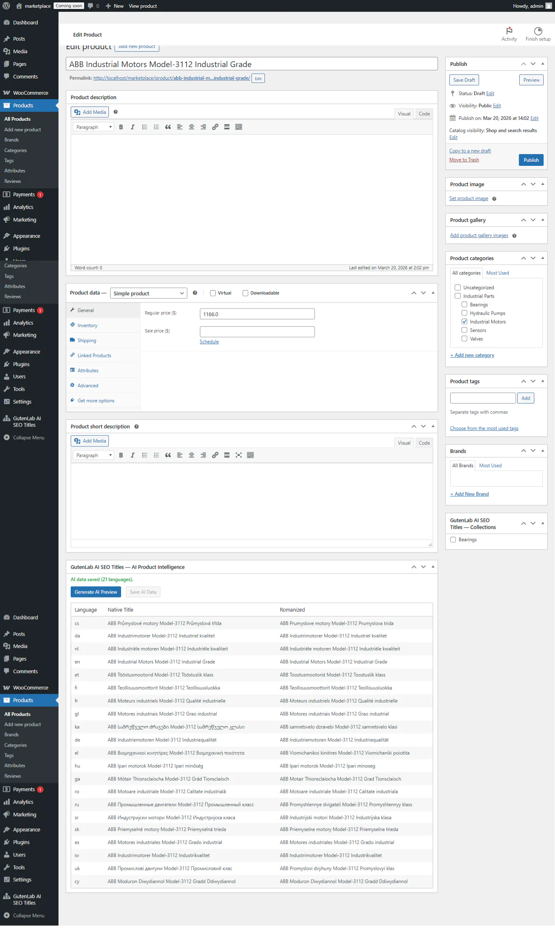Uncheck the Industrial Motors category
The height and width of the screenshot is (928, 555).
pyautogui.click(x=464, y=322)
